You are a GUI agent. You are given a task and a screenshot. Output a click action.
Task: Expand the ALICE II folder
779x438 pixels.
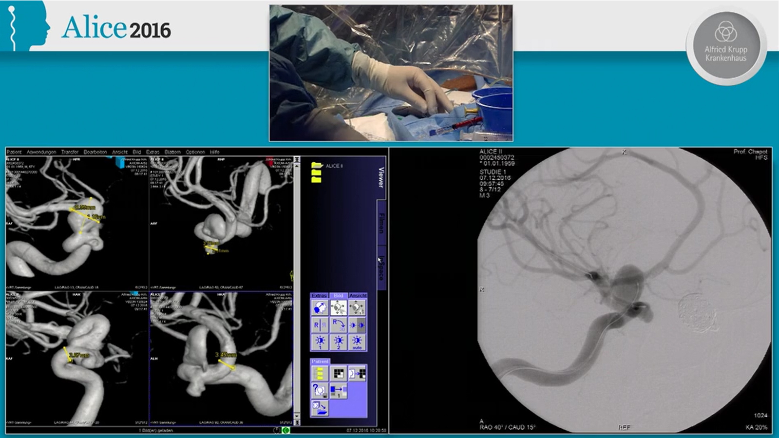click(318, 166)
